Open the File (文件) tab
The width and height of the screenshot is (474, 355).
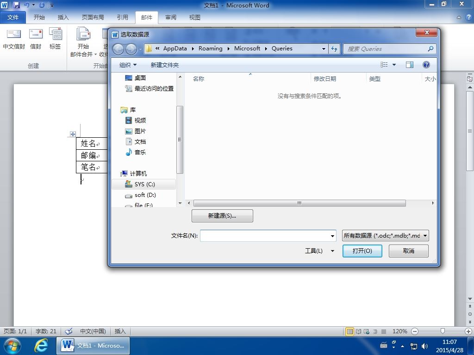click(x=13, y=18)
